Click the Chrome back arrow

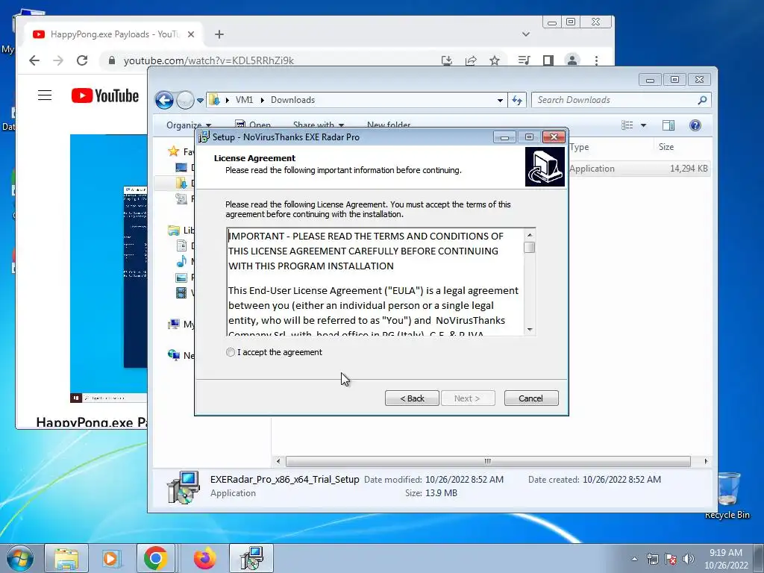[34, 60]
